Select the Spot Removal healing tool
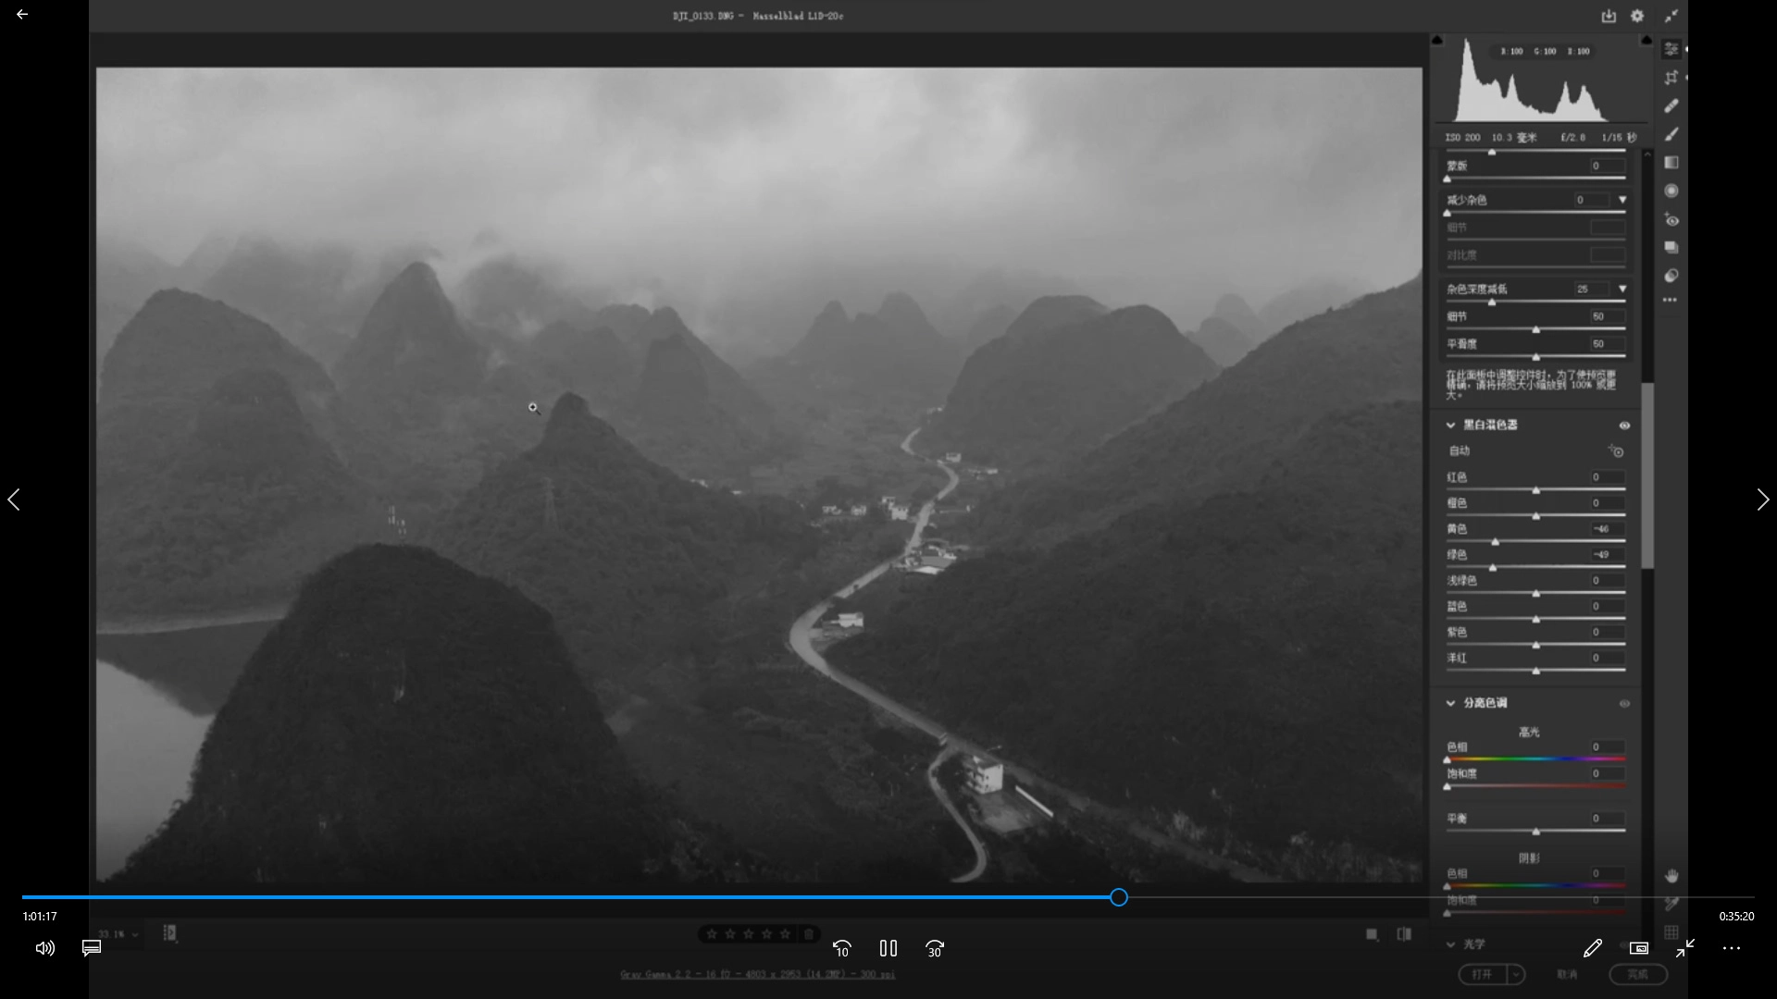This screenshot has width=1777, height=999. [x=1671, y=106]
